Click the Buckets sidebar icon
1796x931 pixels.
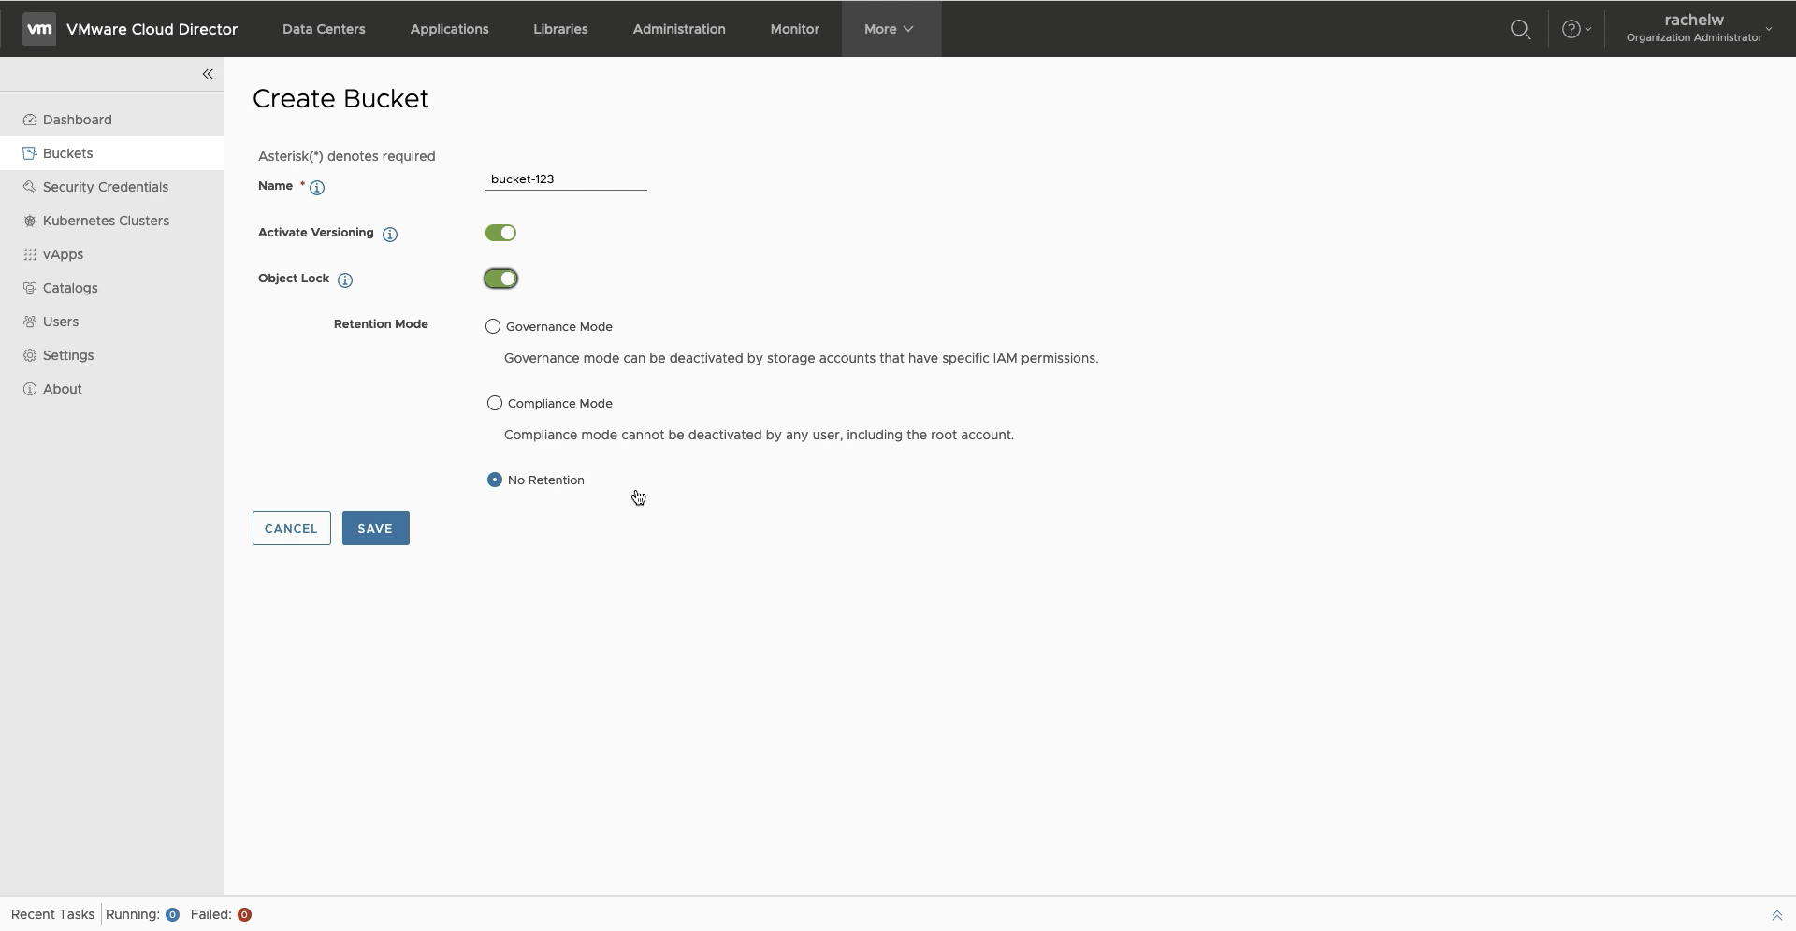(x=30, y=153)
